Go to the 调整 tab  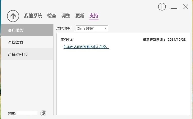click(66, 16)
